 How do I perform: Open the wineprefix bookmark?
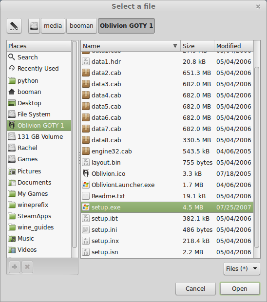tap(39, 205)
